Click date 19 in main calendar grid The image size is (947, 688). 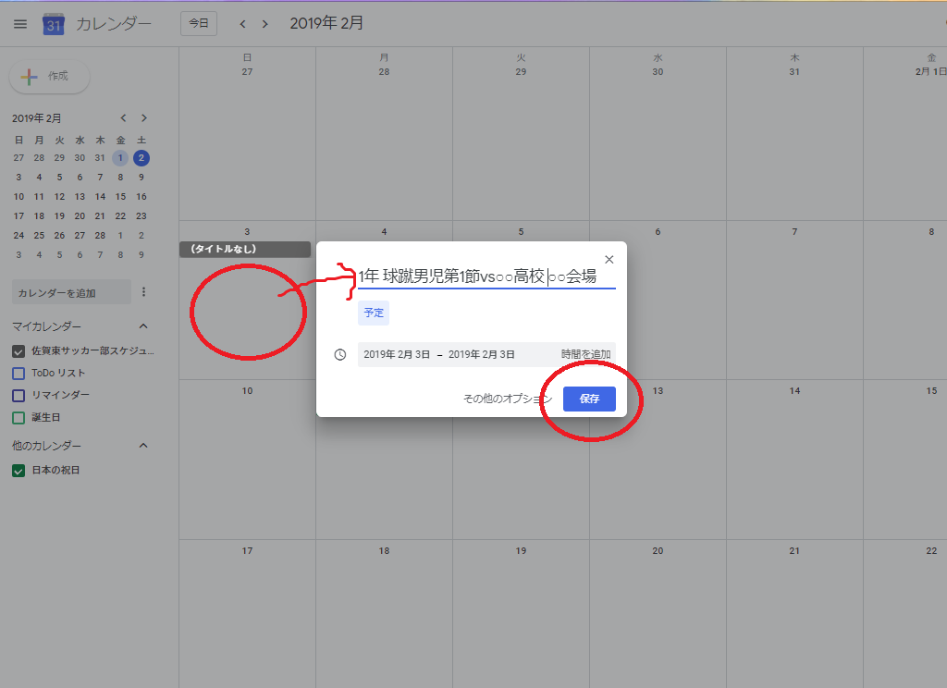point(521,551)
